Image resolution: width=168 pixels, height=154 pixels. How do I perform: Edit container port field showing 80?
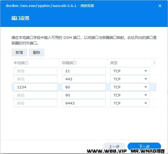coord(84,87)
